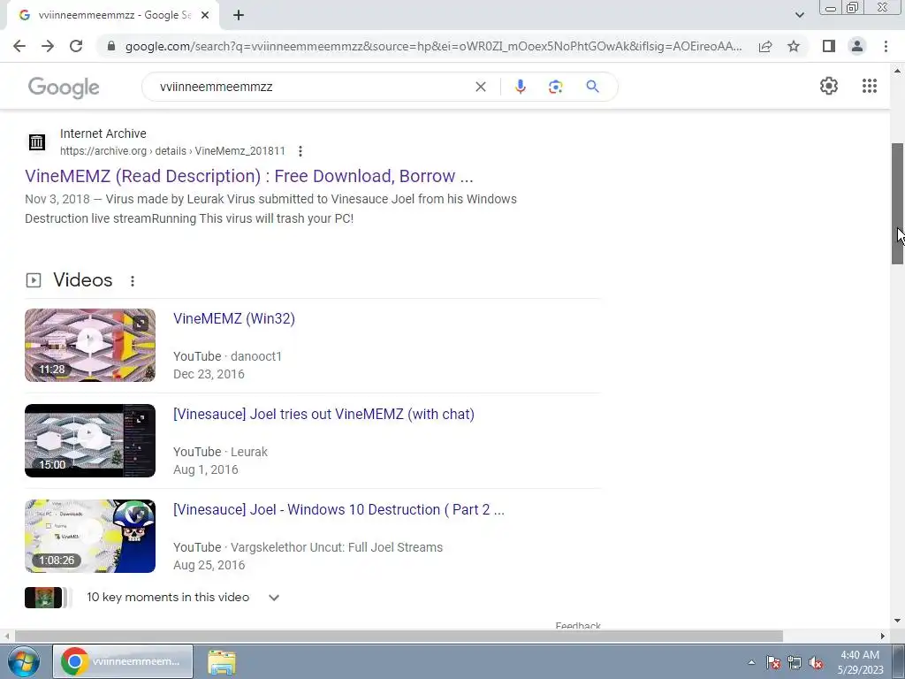Open the Chrome profile menu
This screenshot has width=905, height=679.
coord(857,46)
